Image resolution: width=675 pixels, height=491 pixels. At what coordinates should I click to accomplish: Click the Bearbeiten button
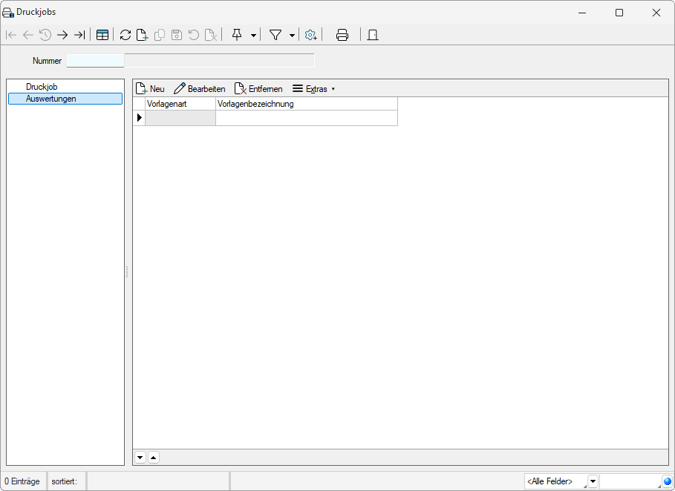[x=200, y=89]
